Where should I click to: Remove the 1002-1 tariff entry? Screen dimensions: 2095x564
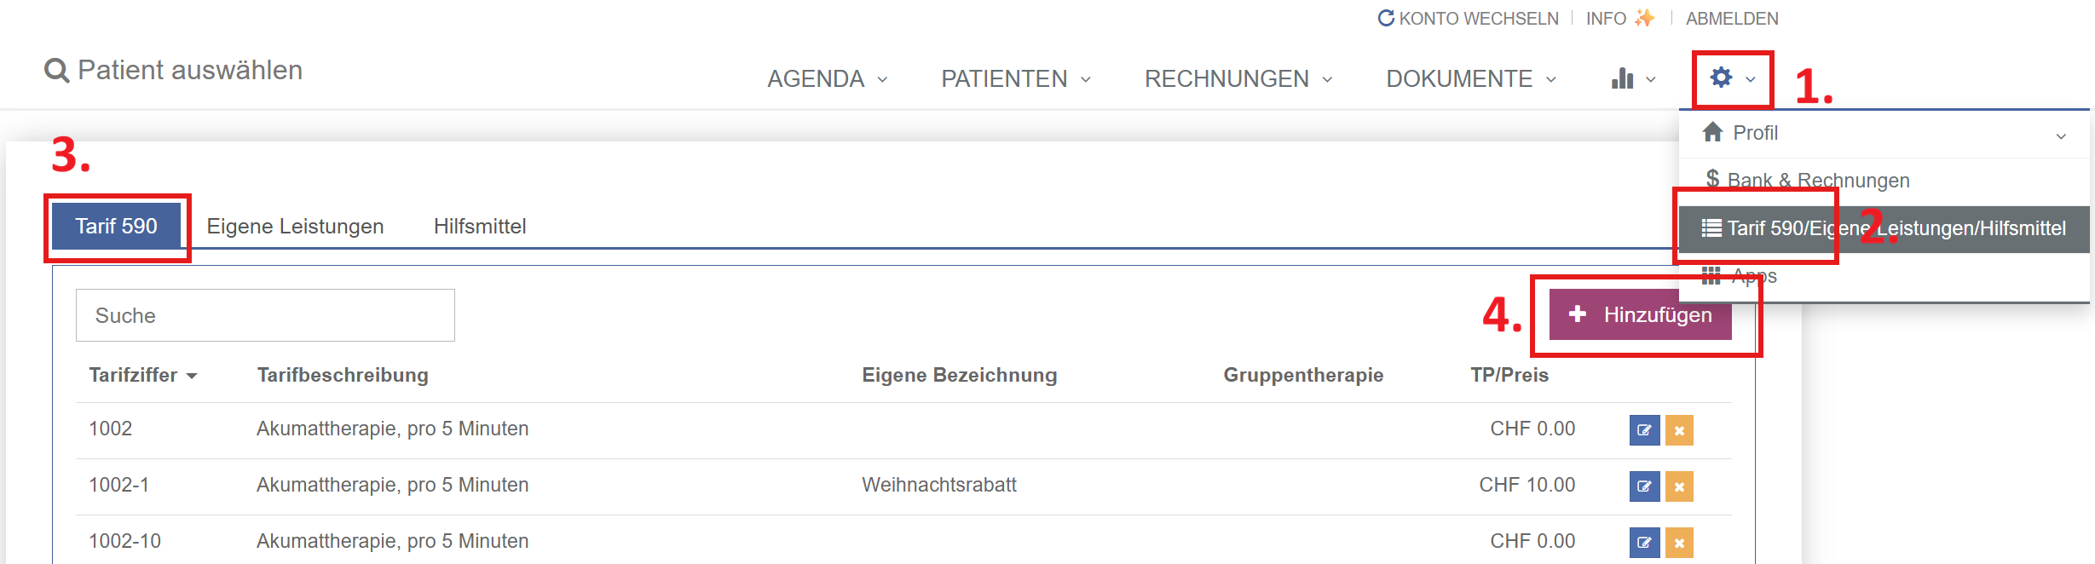(1679, 486)
